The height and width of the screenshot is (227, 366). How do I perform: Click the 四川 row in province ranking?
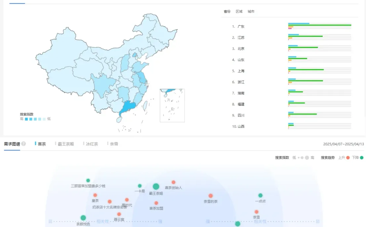coord(291,115)
